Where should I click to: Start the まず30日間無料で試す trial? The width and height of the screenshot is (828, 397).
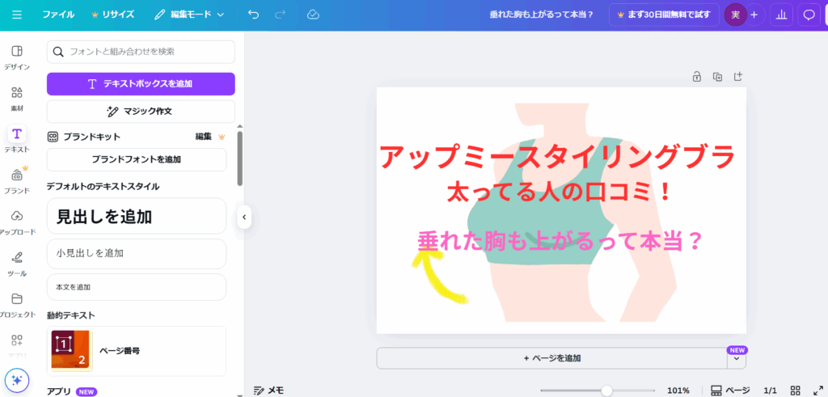(x=665, y=15)
